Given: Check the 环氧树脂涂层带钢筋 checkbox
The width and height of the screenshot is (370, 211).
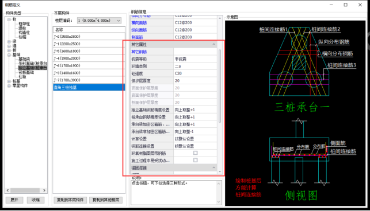Looking at the screenshot, I should [x=196, y=153].
